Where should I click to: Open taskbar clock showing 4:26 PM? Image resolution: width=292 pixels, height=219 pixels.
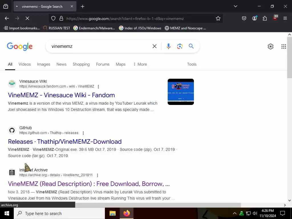click(267, 213)
